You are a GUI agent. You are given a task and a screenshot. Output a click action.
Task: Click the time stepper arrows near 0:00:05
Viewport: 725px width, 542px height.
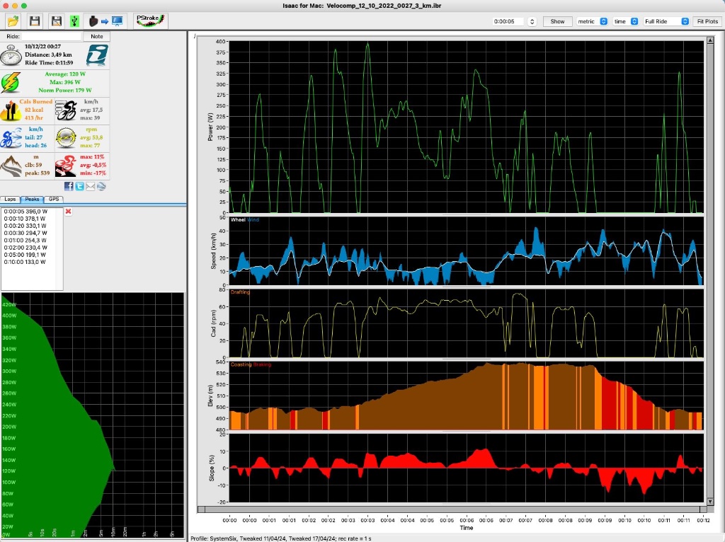[x=532, y=21]
